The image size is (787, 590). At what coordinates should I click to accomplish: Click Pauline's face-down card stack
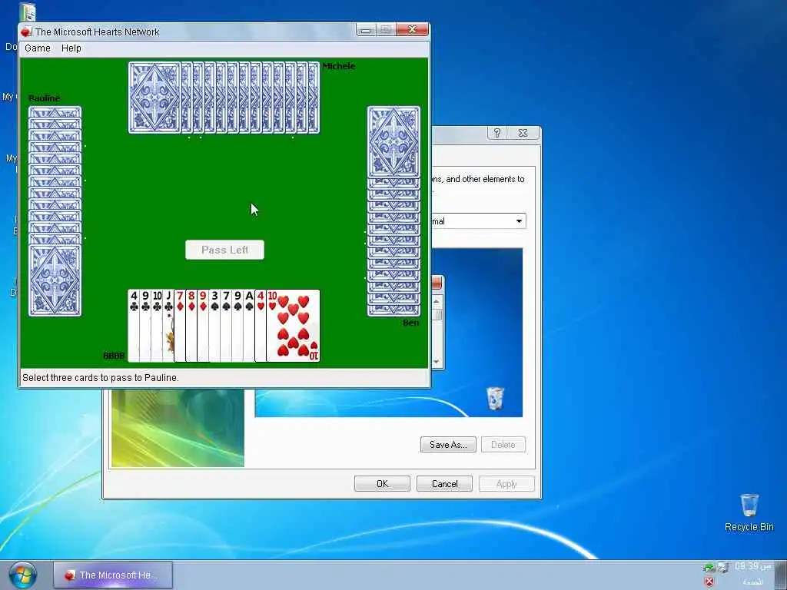coord(55,210)
